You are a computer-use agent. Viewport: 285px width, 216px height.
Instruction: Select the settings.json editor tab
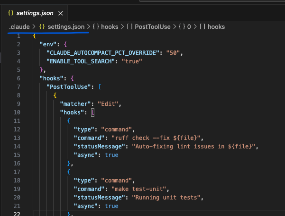35,13
